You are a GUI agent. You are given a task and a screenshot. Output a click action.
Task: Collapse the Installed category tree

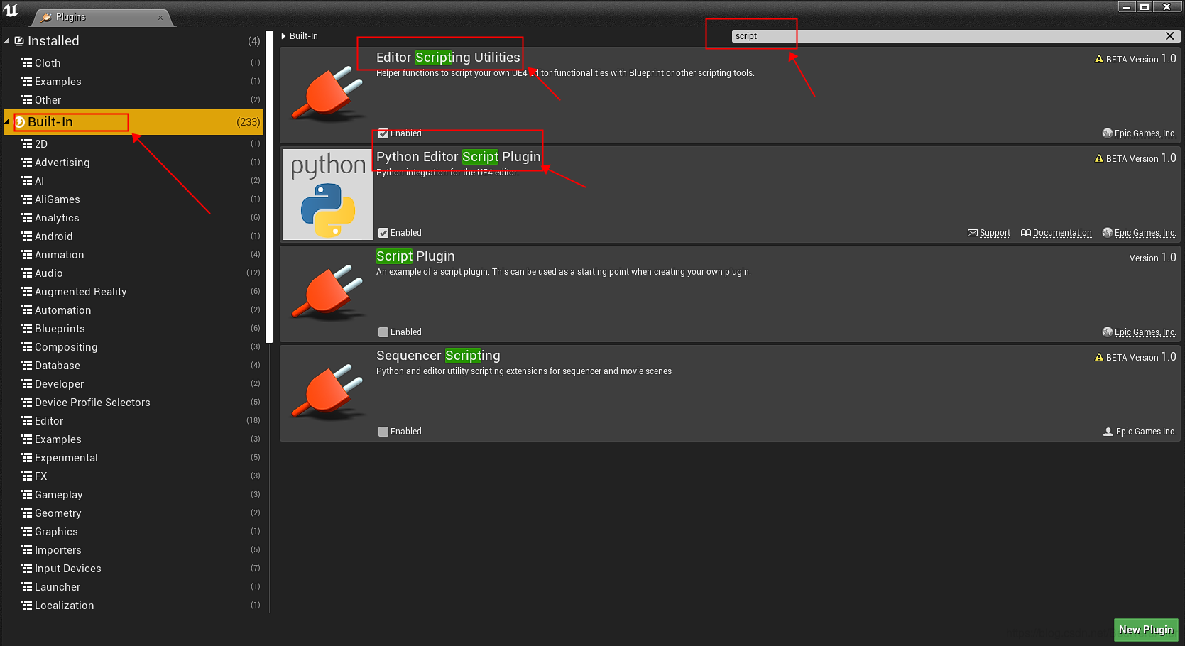coord(7,41)
